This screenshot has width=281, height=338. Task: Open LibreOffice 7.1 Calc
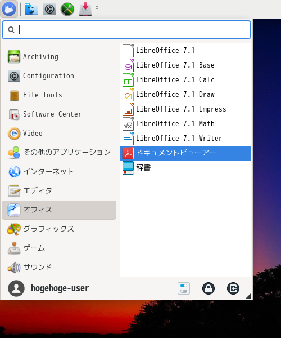pyautogui.click(x=185, y=80)
